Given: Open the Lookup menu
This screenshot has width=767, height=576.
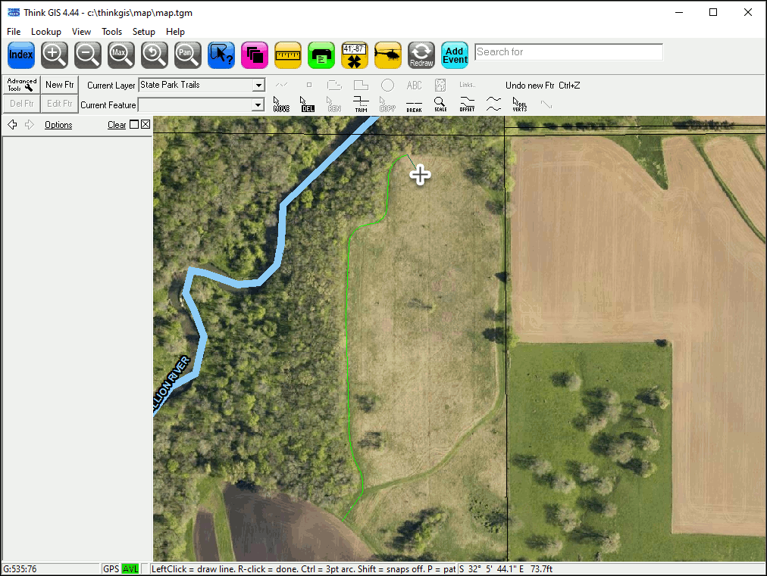Looking at the screenshot, I should 46,32.
